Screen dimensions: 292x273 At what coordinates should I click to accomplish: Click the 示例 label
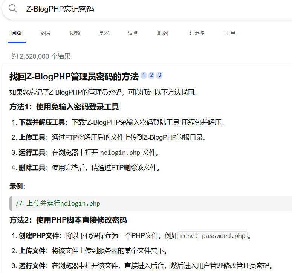click(x=17, y=186)
